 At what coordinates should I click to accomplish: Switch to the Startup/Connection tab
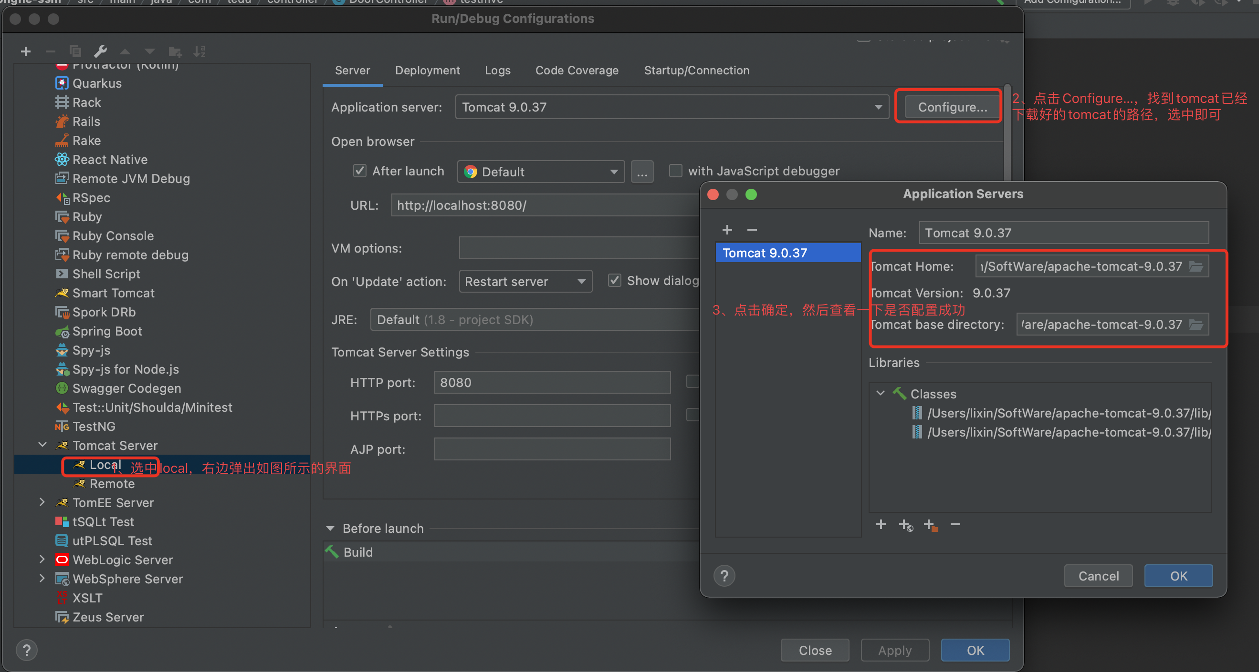coord(696,71)
